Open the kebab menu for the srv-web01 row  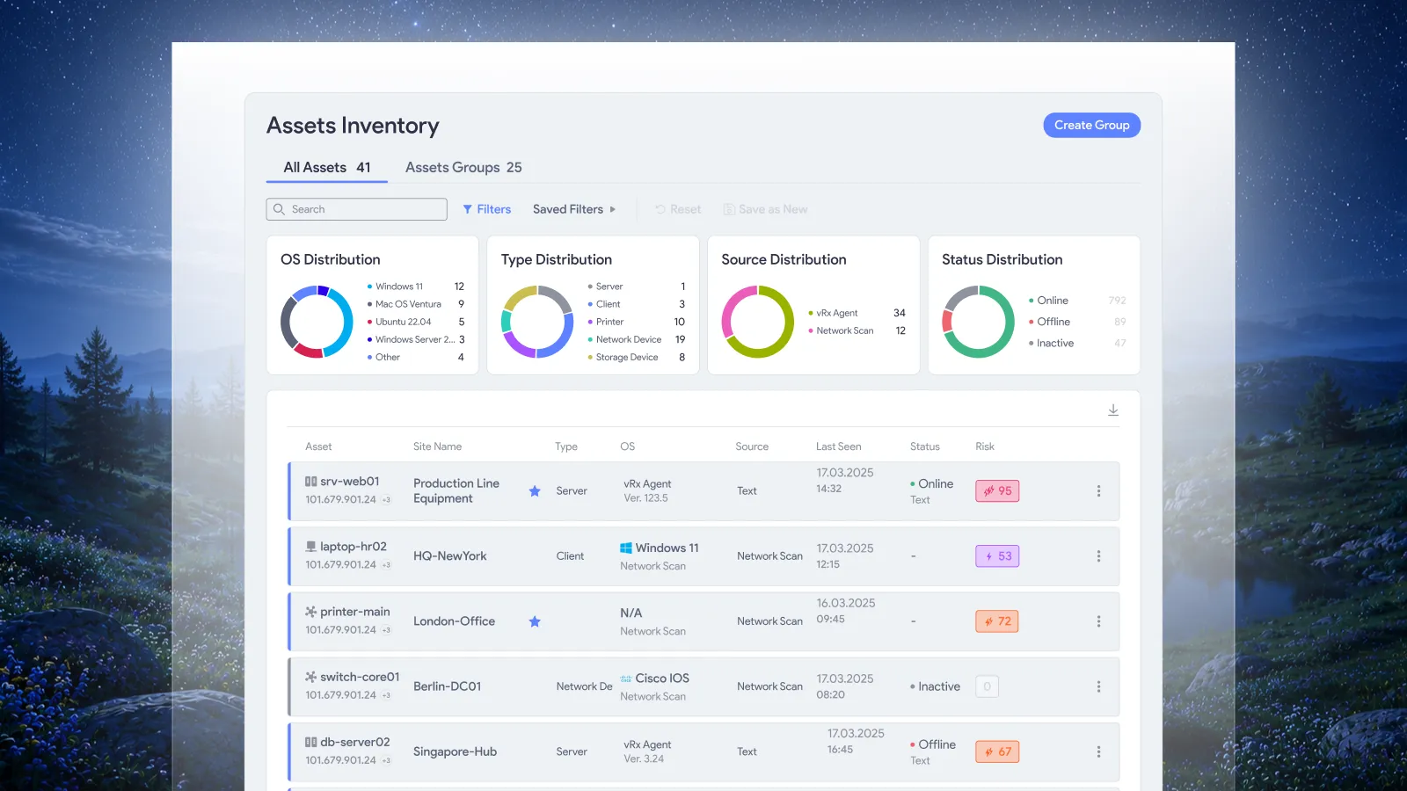(1098, 491)
